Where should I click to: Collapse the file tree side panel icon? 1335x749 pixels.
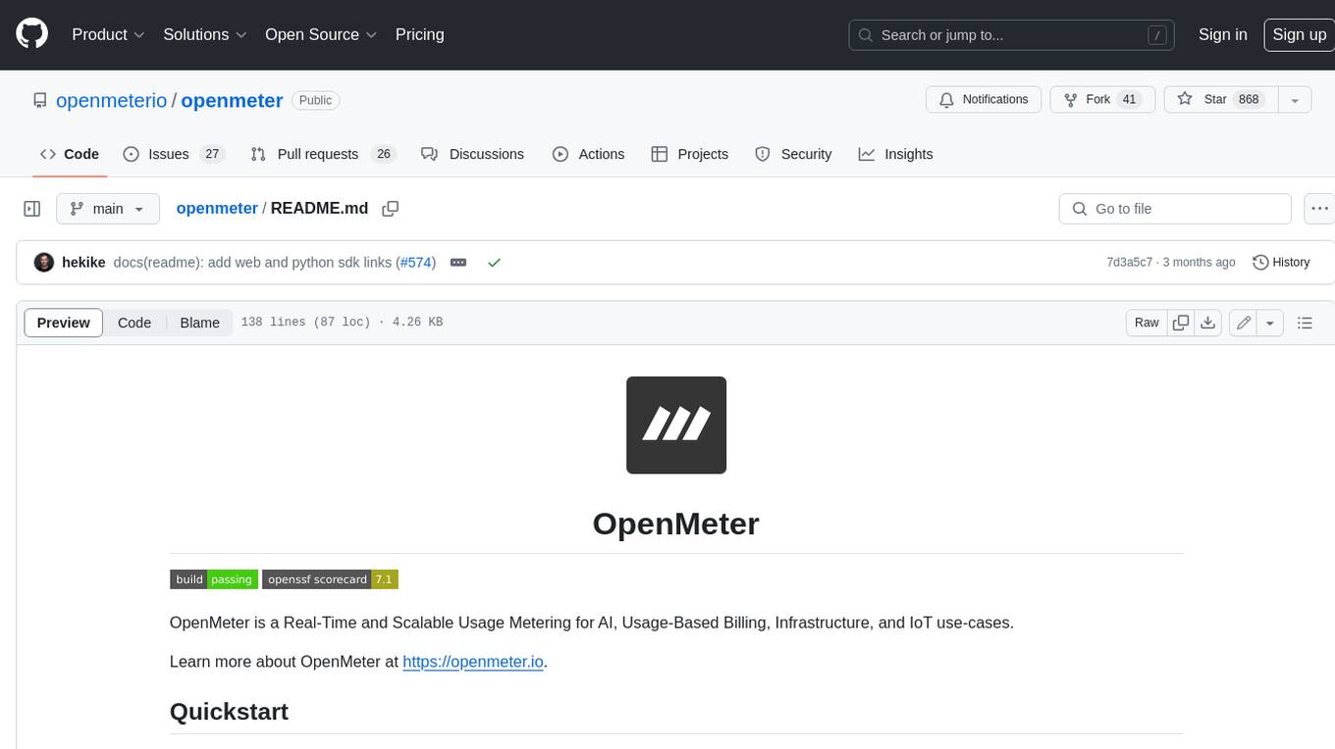32,209
